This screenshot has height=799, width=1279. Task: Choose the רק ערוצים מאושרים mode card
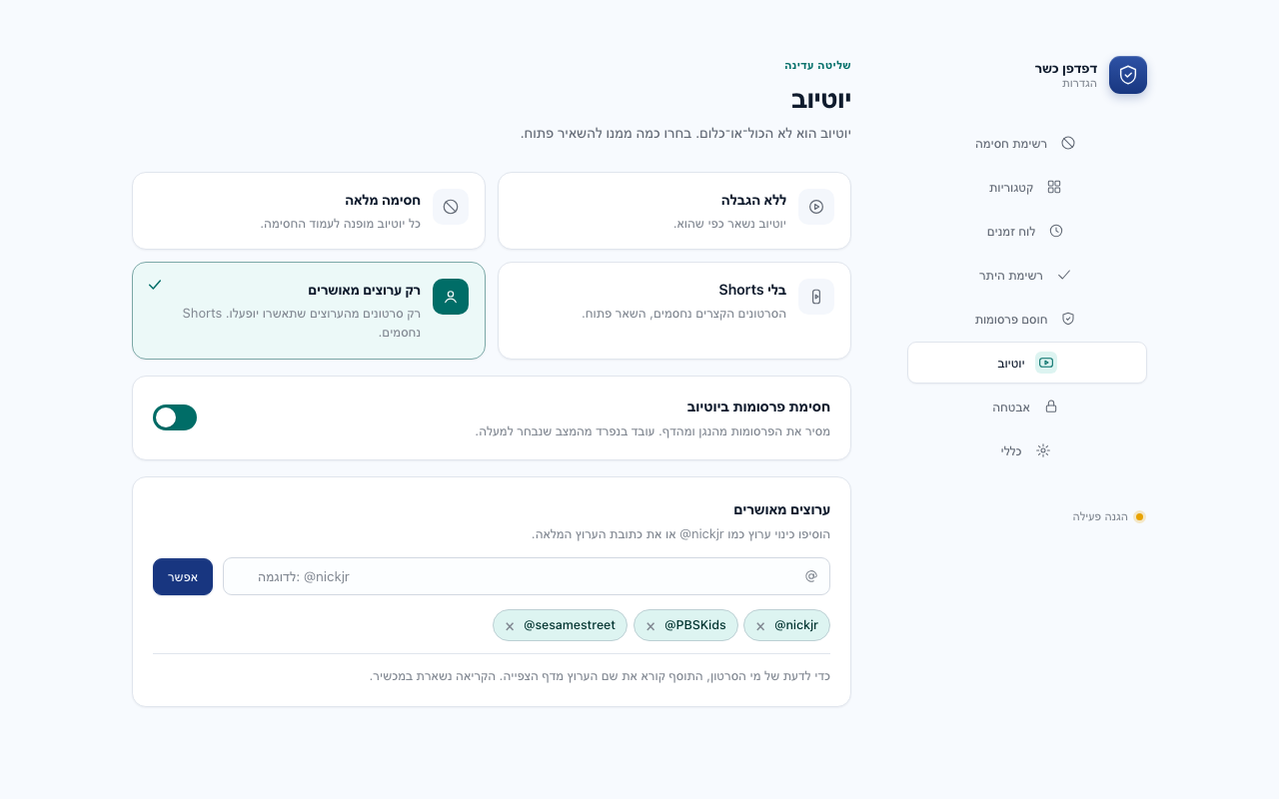309,311
